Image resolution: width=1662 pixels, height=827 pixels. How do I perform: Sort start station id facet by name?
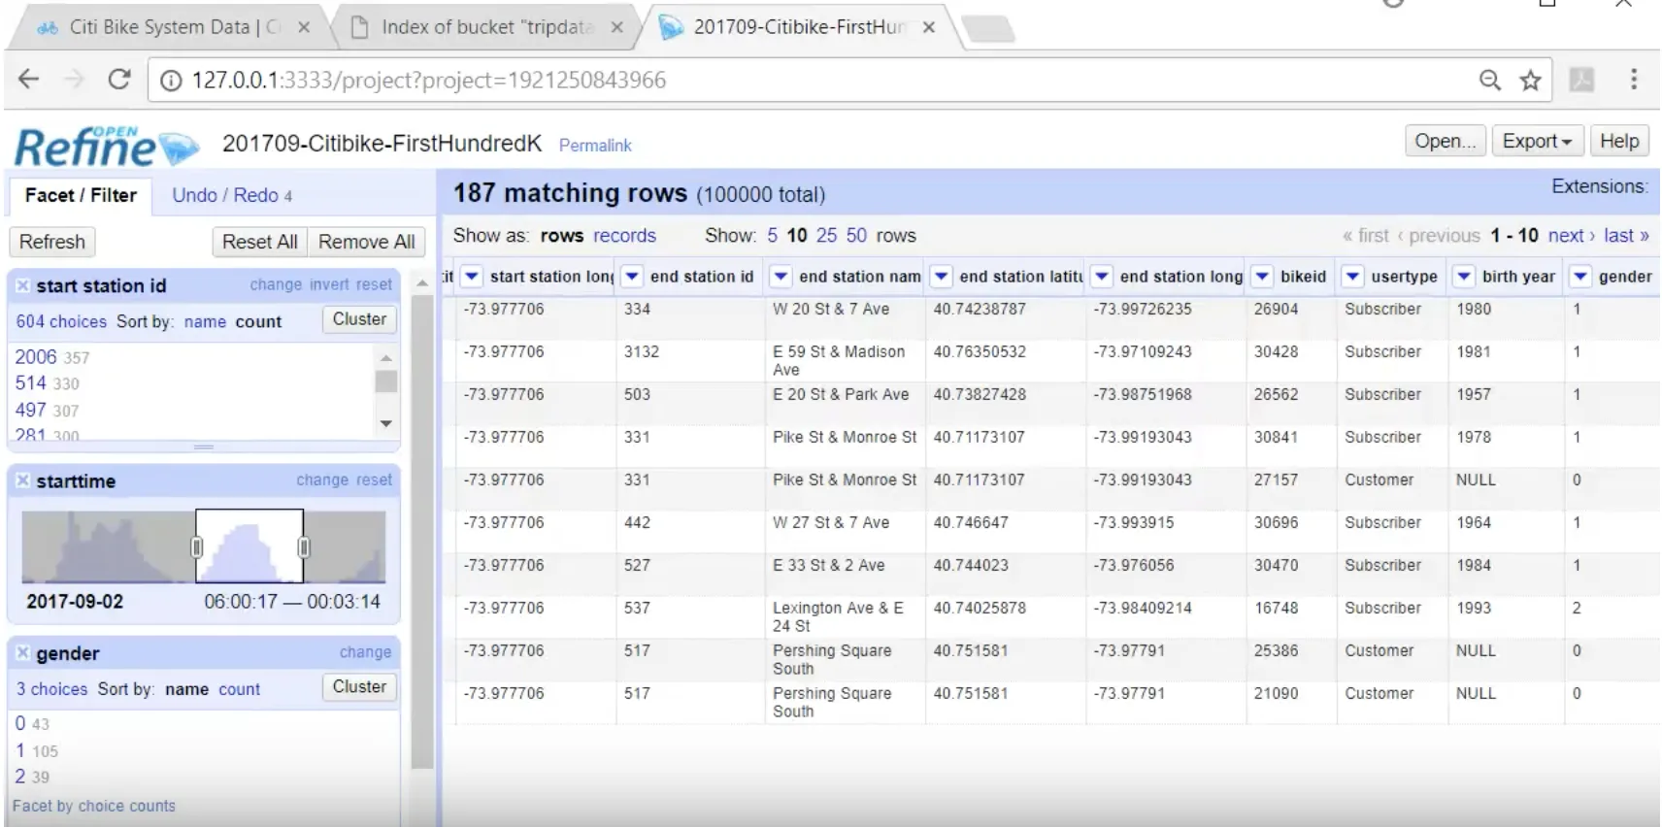(205, 321)
